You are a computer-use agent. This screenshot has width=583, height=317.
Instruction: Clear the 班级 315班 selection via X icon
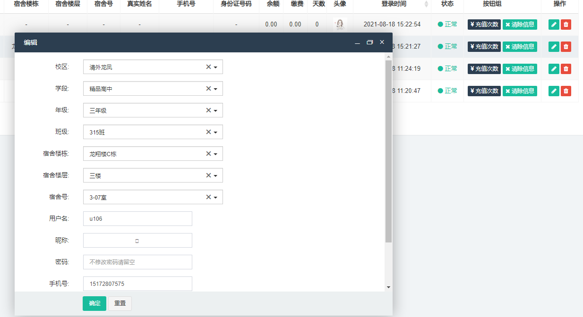[208, 132]
